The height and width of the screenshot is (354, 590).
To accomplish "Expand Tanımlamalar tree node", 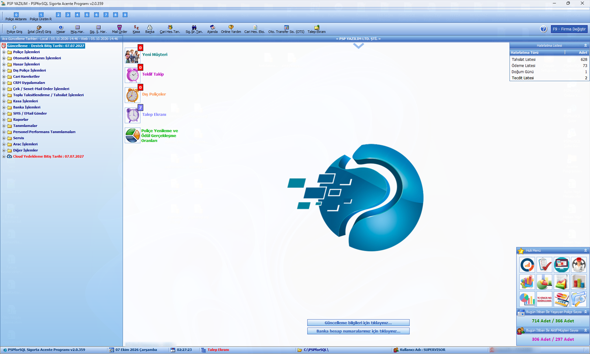I will coord(4,126).
